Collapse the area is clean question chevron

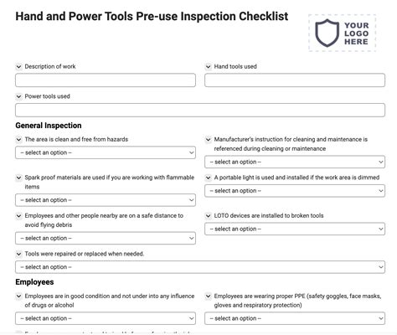(18, 140)
